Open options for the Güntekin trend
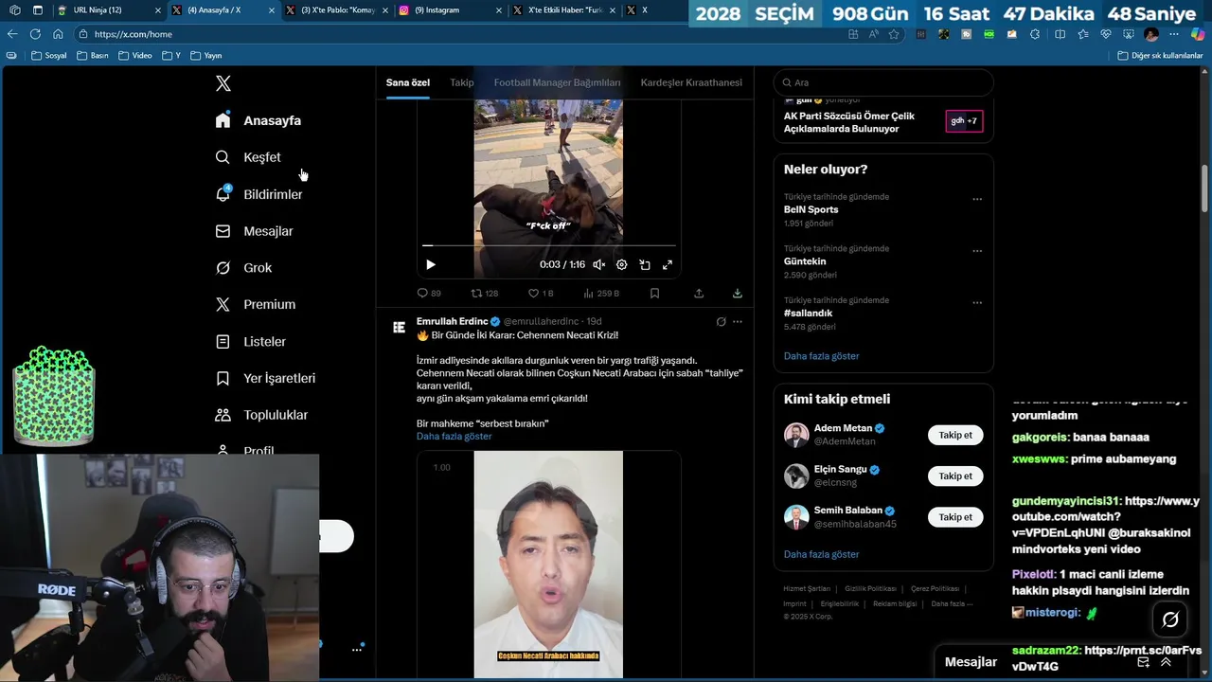The width and height of the screenshot is (1212, 682). 977,251
